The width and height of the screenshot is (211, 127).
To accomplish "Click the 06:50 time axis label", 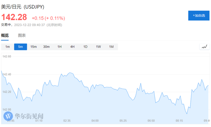I will [x=151, y=121].
